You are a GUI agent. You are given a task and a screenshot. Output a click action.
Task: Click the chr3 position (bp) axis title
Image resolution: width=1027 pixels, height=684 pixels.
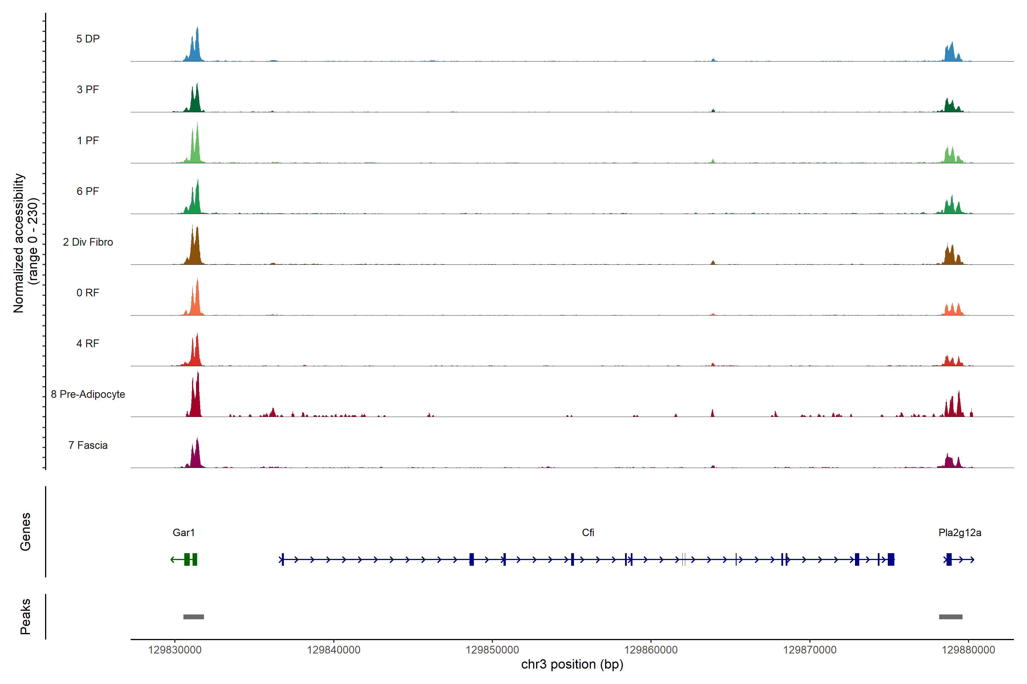pos(572,664)
